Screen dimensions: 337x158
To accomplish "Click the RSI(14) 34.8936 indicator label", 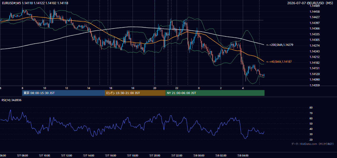I will tap(11, 100).
